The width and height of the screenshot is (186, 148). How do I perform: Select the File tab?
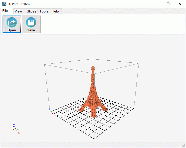(x=7, y=11)
